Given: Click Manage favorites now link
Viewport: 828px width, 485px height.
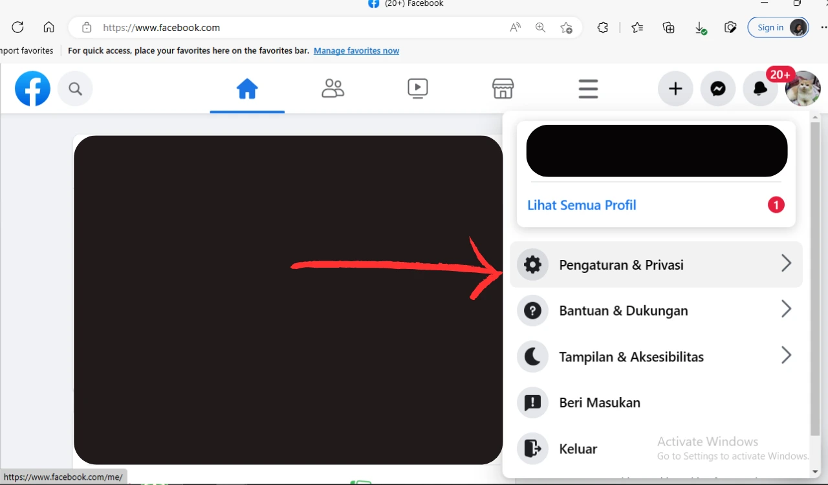Looking at the screenshot, I should pyautogui.click(x=356, y=50).
